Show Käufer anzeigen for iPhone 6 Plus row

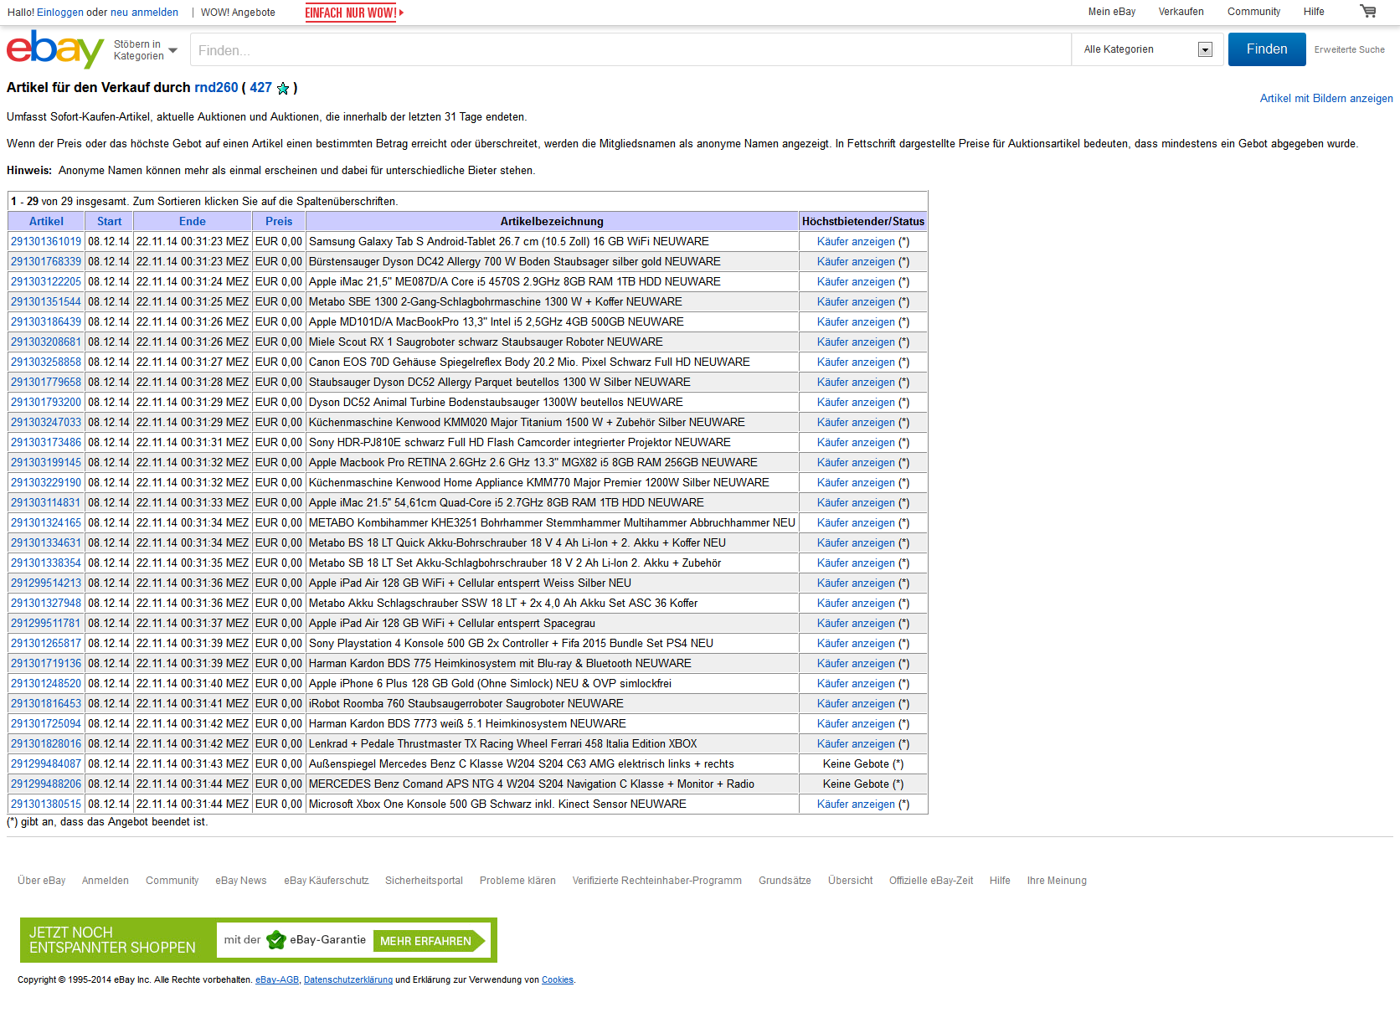tap(856, 683)
